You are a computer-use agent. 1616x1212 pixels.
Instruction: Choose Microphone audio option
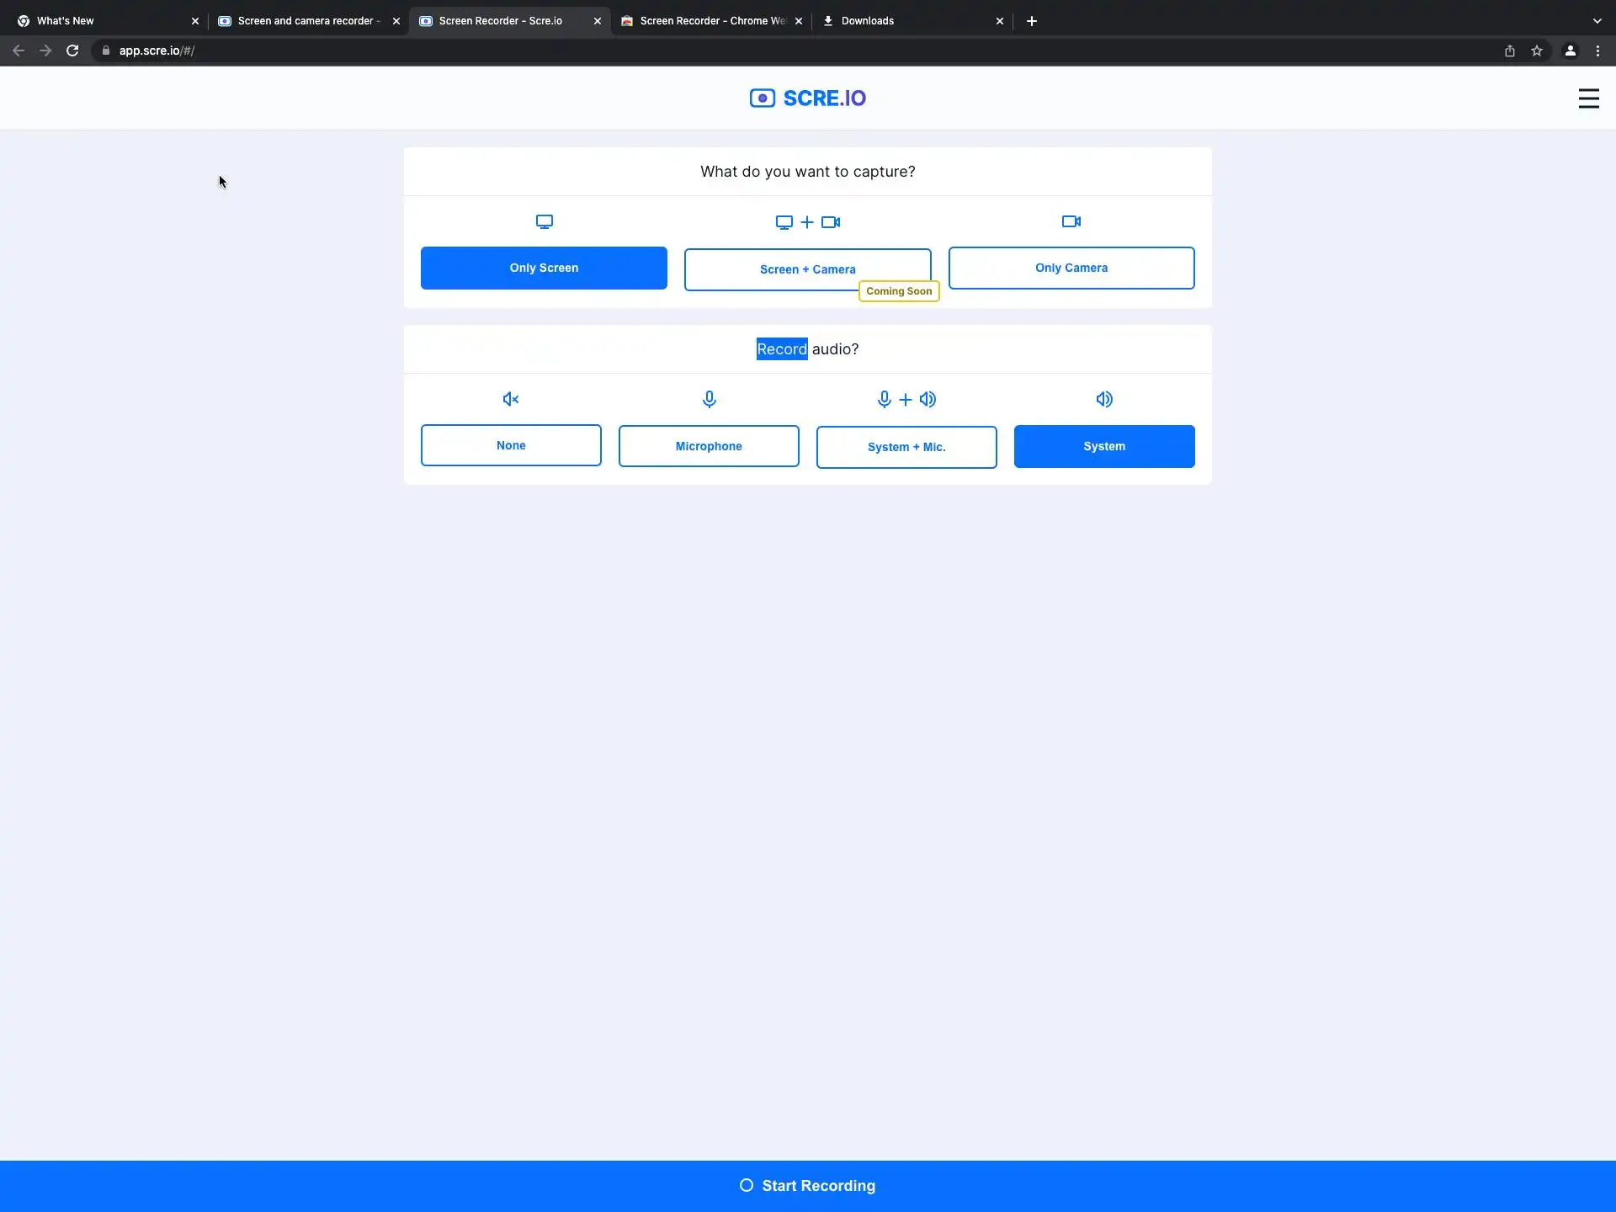point(709,446)
